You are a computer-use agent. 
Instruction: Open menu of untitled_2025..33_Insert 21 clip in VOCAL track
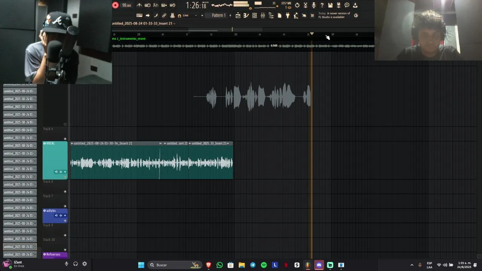point(190,143)
